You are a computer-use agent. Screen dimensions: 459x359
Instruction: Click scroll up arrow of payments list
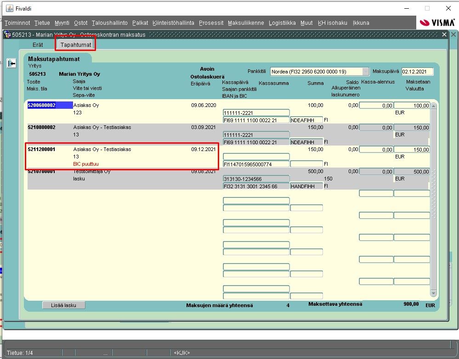tap(434, 106)
